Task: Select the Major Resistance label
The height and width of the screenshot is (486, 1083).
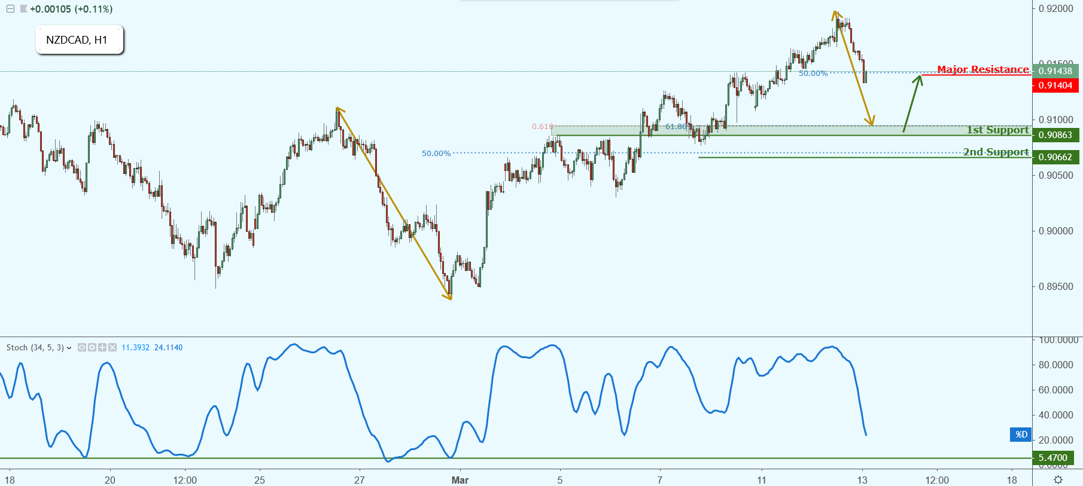Action: tap(983, 69)
